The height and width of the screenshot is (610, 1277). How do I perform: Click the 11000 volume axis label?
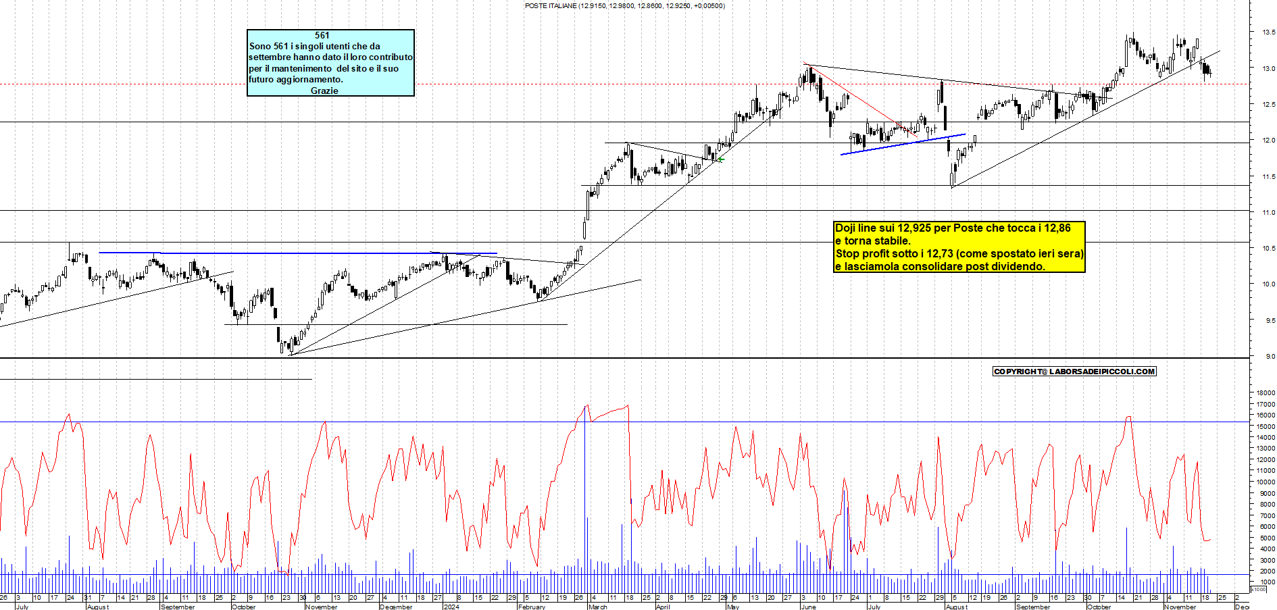[x=1266, y=470]
